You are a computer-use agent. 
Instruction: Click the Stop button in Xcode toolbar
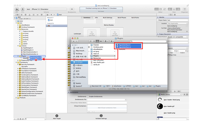pos(22,9)
